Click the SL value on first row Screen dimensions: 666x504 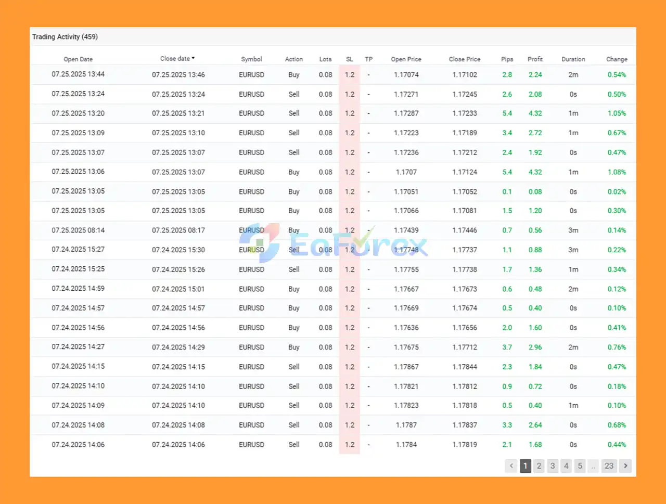(x=350, y=75)
